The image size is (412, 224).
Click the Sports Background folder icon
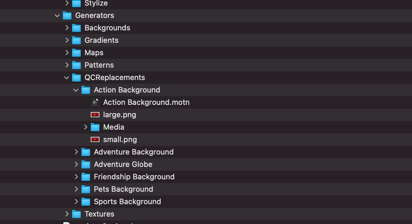[86, 202]
